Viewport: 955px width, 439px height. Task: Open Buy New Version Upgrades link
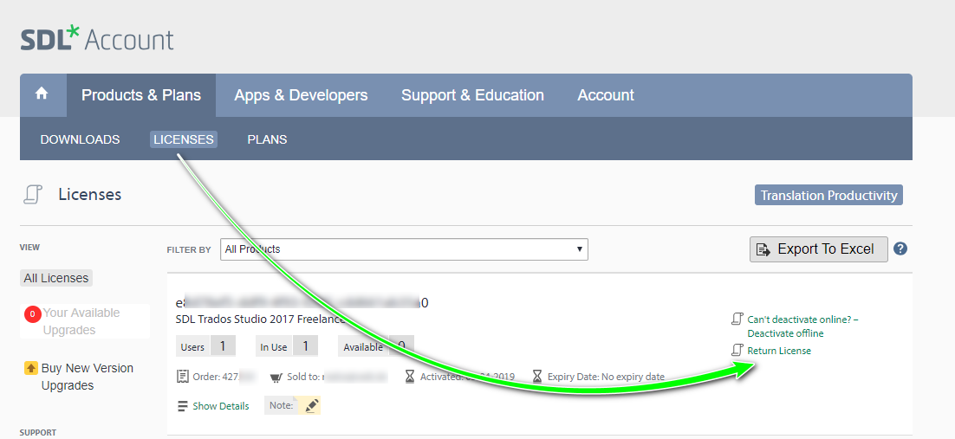88,377
